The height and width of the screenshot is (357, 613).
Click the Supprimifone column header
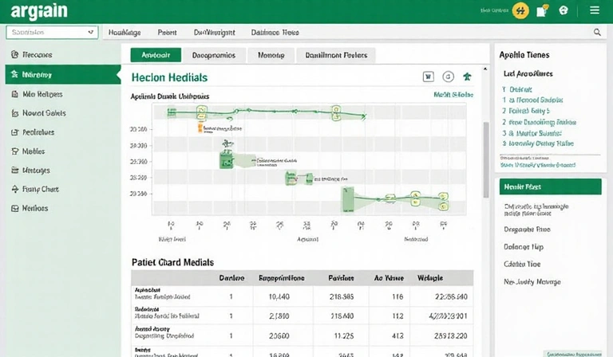281,278
